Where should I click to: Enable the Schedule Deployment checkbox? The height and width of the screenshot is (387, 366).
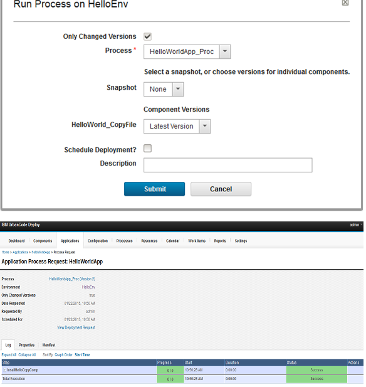149,149
